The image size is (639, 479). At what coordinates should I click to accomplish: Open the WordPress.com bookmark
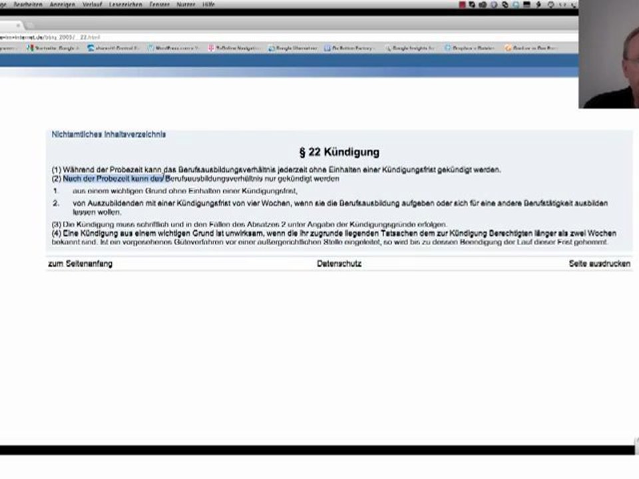pos(173,48)
